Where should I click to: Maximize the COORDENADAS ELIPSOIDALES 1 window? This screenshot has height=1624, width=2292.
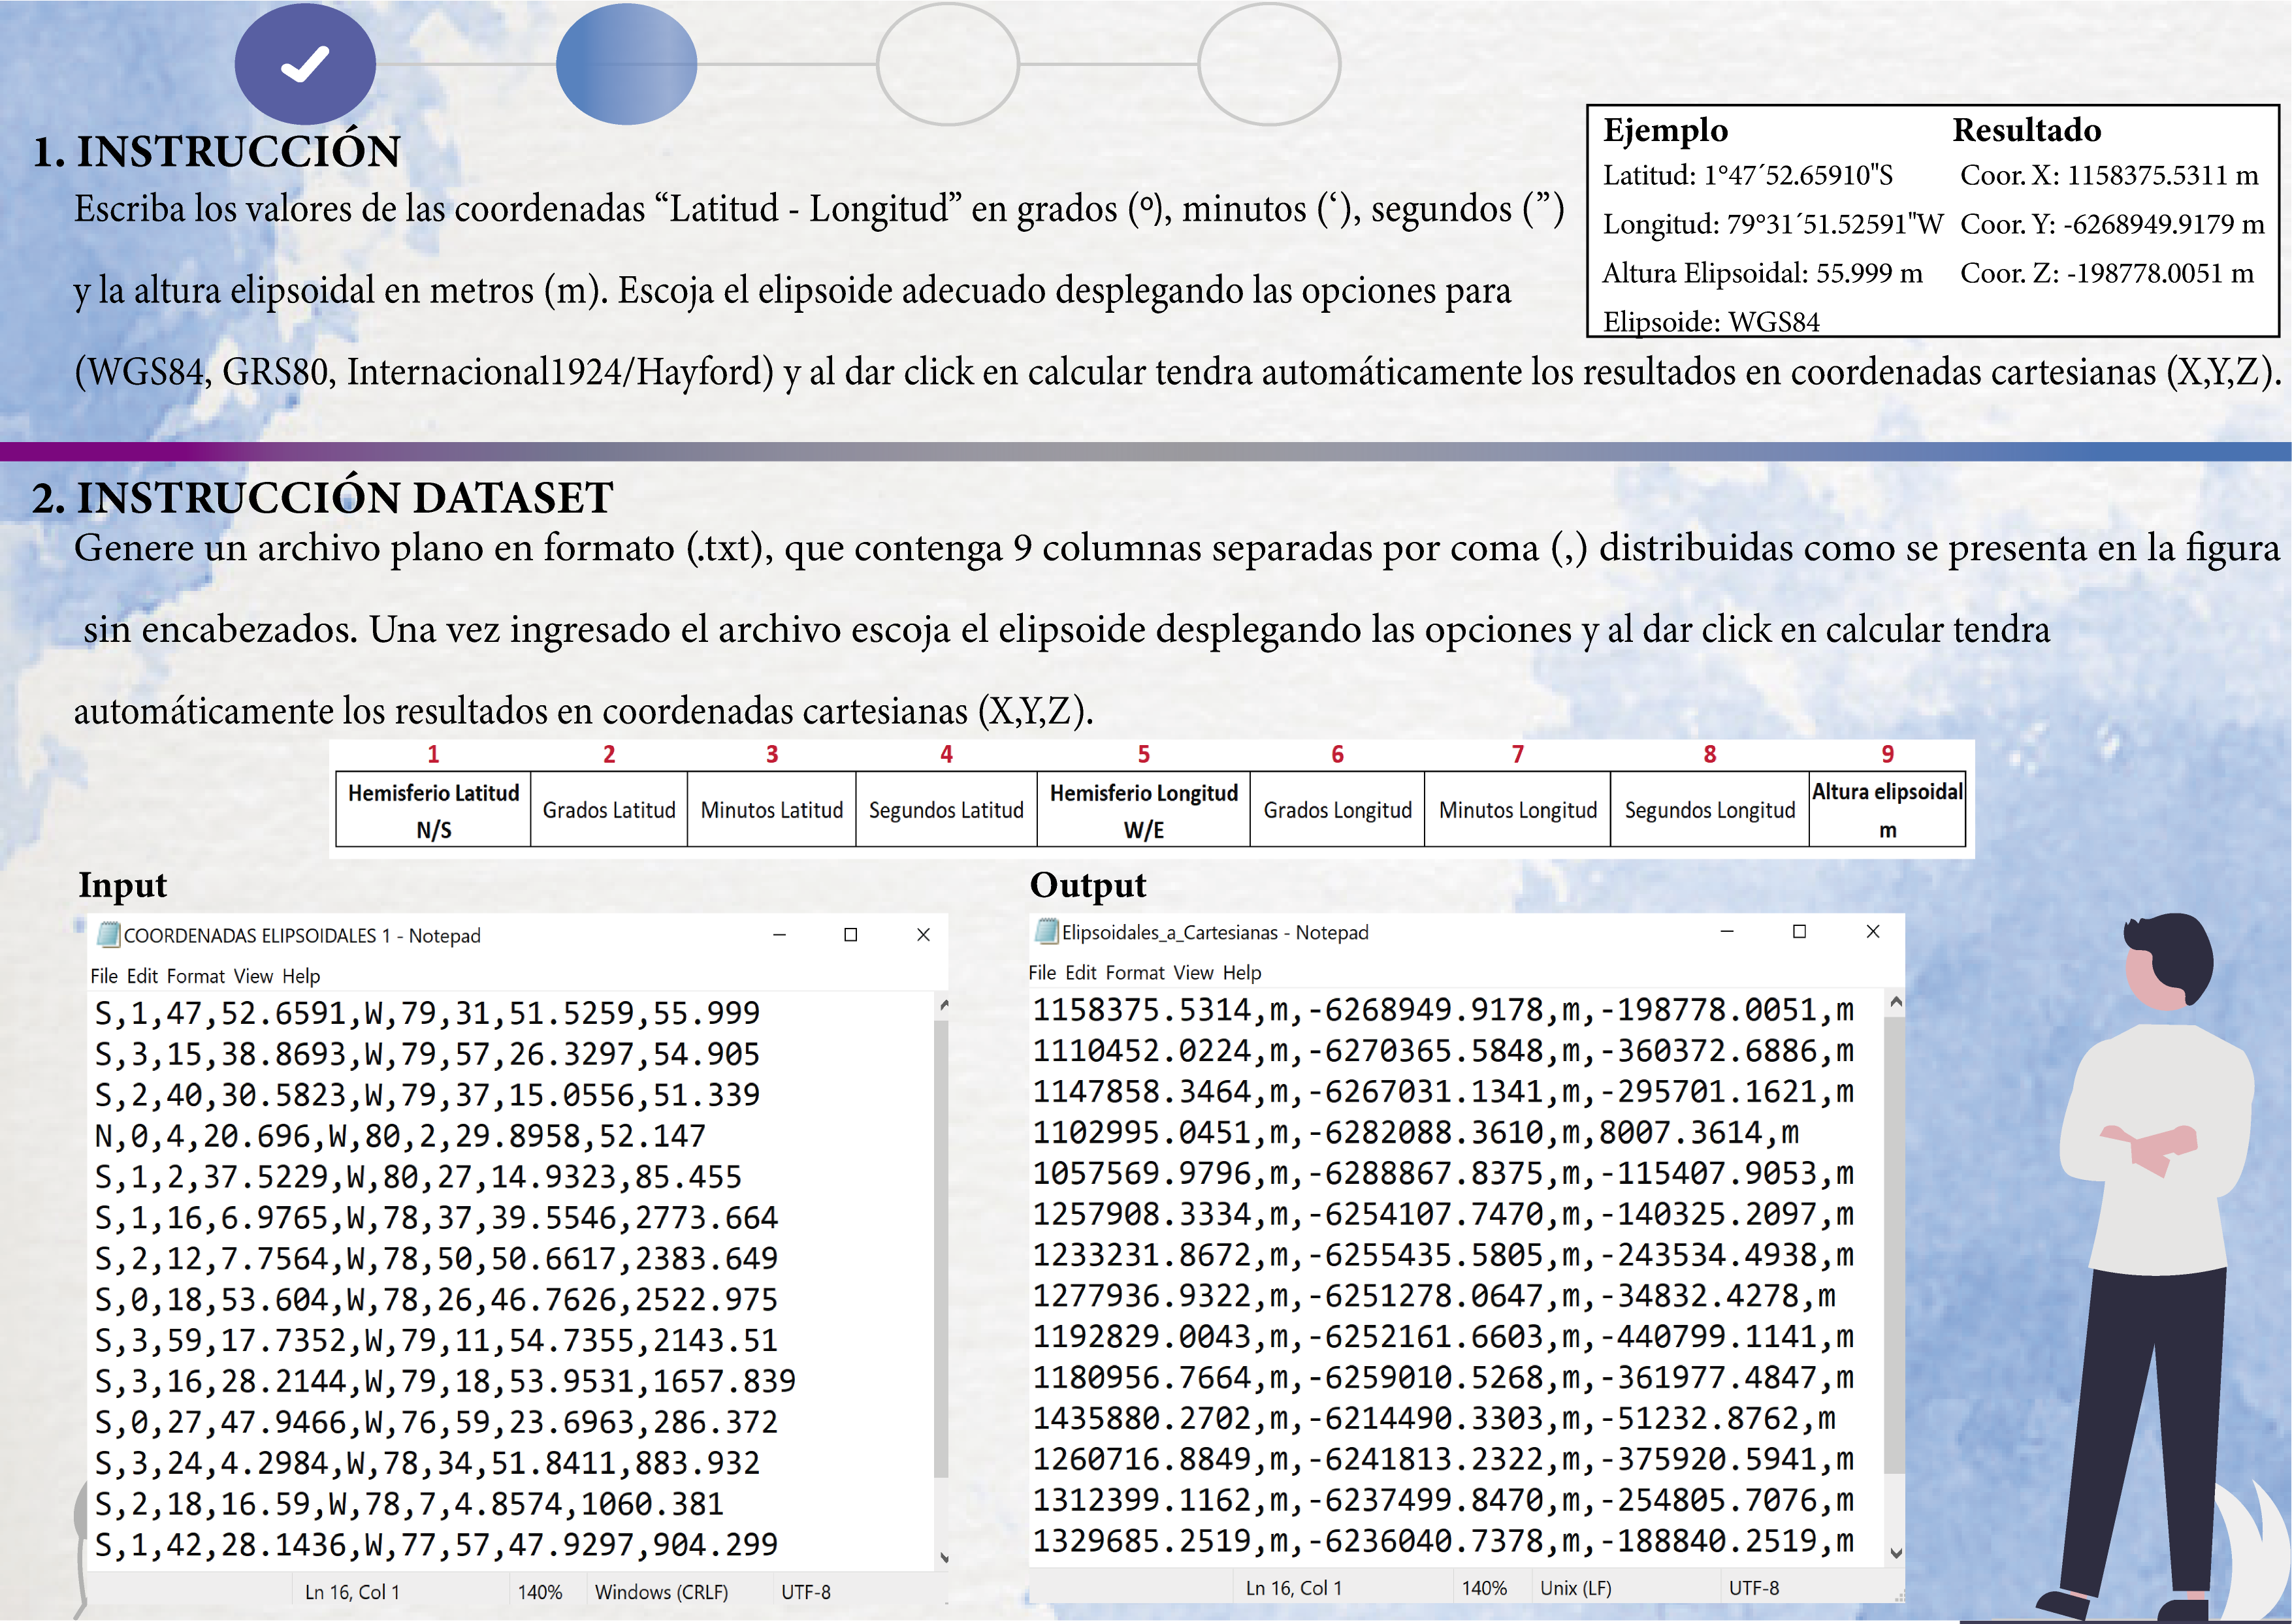coord(850,934)
